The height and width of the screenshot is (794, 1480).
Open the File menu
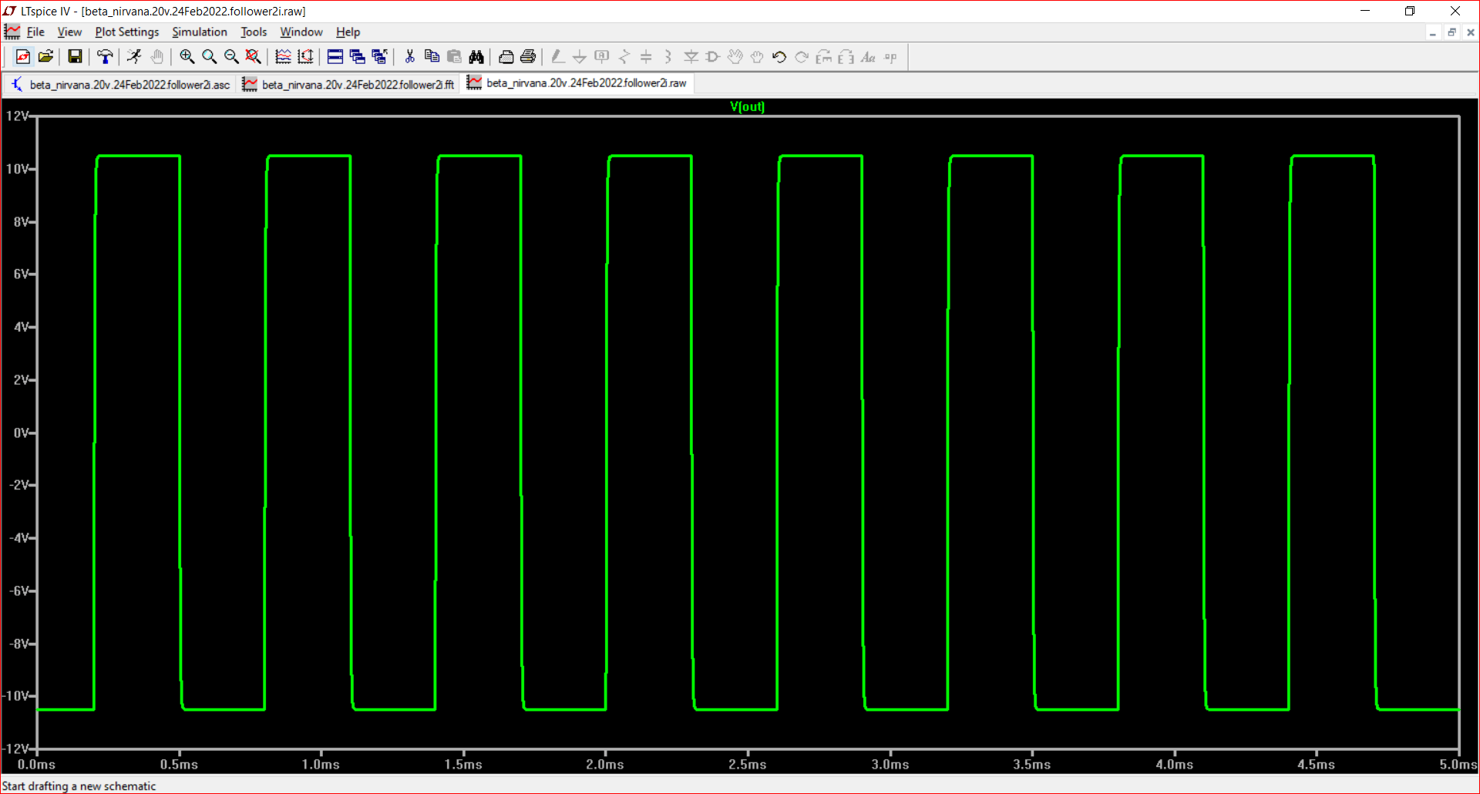pos(35,32)
